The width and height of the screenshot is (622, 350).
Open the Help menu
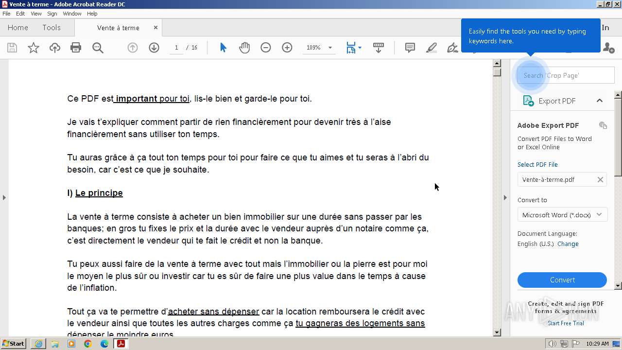click(92, 14)
